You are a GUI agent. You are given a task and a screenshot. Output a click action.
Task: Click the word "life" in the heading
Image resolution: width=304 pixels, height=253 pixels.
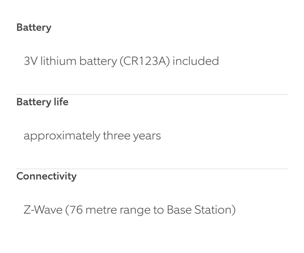pyautogui.click(x=61, y=102)
